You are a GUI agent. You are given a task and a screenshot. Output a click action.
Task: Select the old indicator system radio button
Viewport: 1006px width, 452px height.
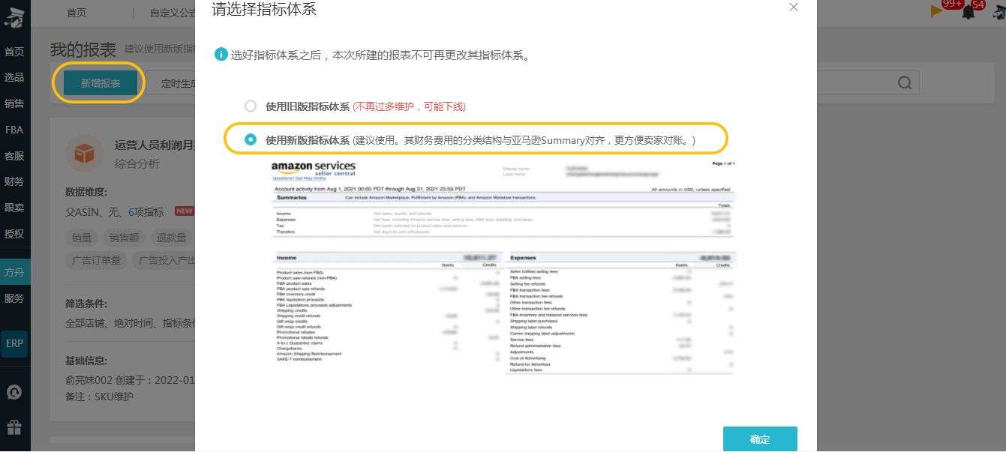click(251, 106)
